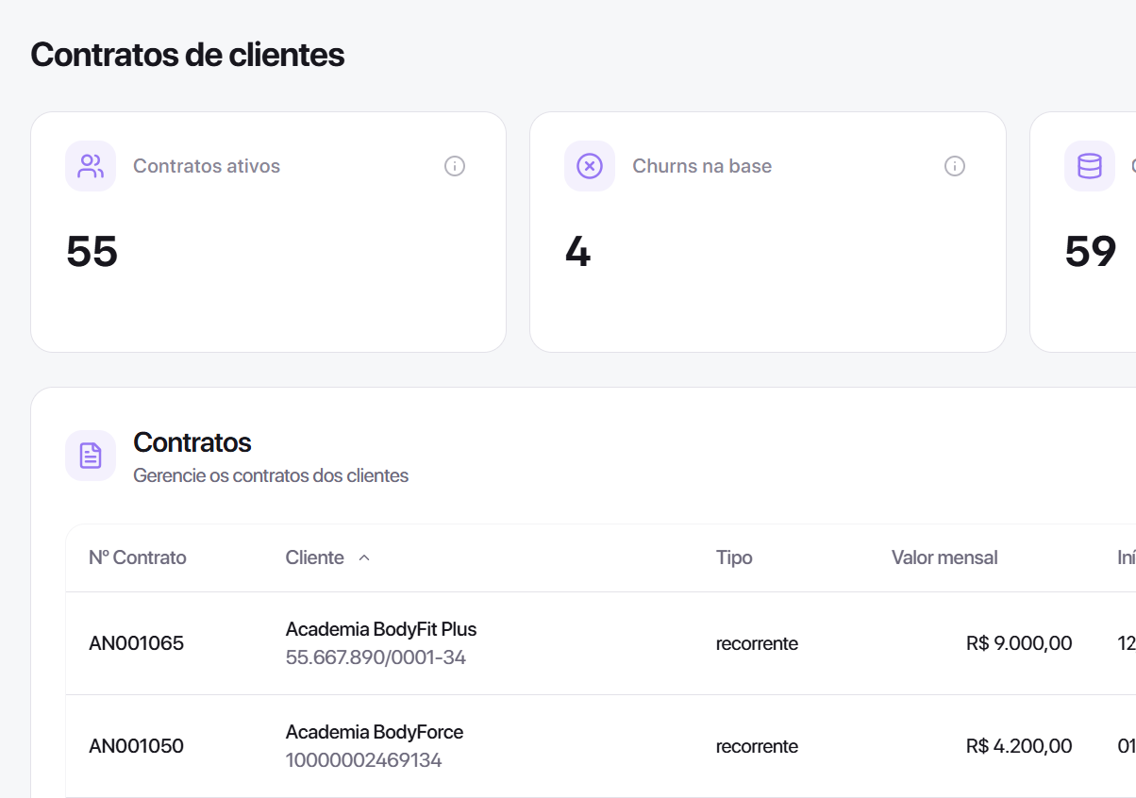Click value R$ 9.000,00
1136x798 pixels.
(x=1019, y=643)
